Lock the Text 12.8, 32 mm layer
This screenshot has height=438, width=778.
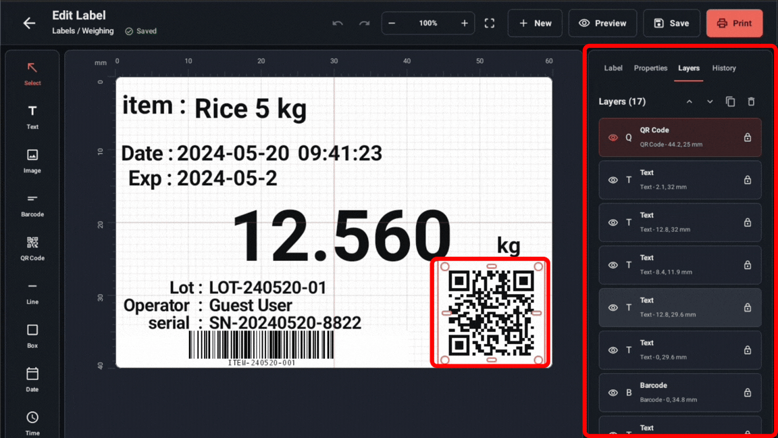pyautogui.click(x=747, y=222)
